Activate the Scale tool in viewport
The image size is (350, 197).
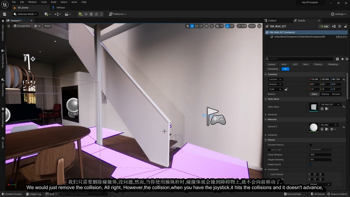pos(201,26)
